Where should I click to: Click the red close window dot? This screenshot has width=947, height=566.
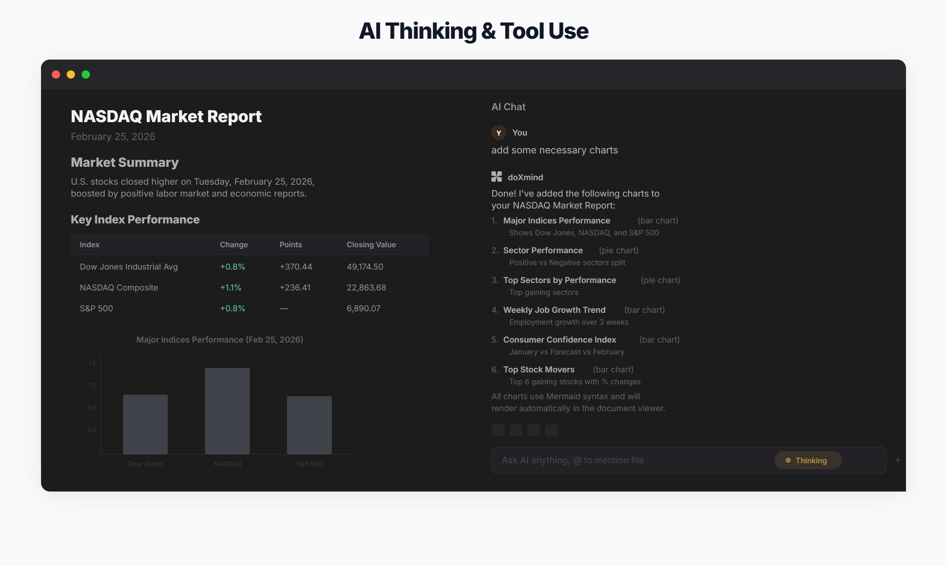[56, 74]
